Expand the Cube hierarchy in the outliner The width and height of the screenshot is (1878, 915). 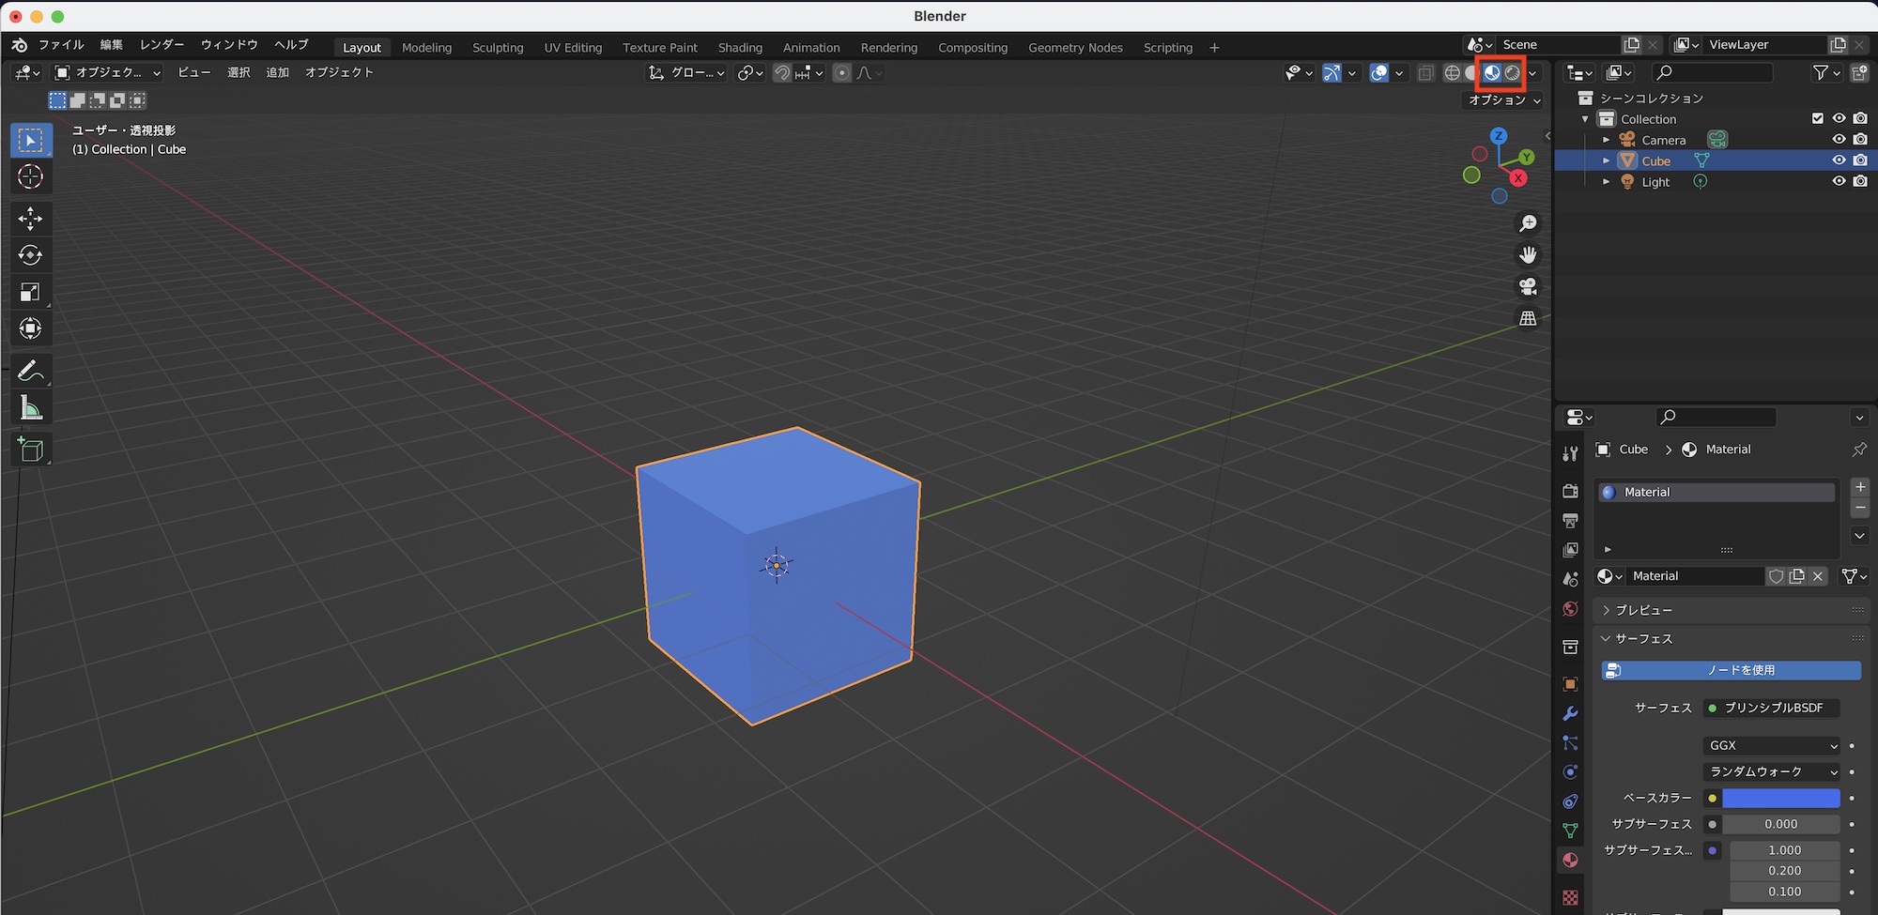coord(1606,160)
